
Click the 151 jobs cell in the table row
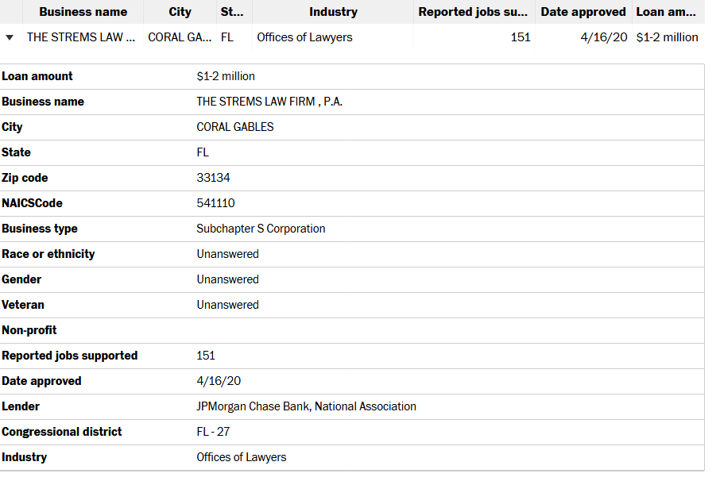click(x=521, y=37)
